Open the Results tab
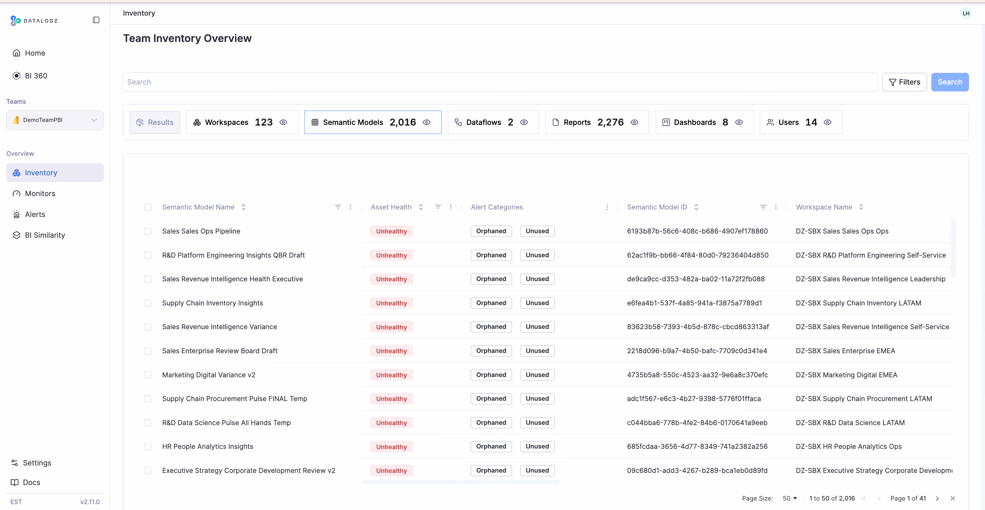This screenshot has width=985, height=510. point(155,122)
